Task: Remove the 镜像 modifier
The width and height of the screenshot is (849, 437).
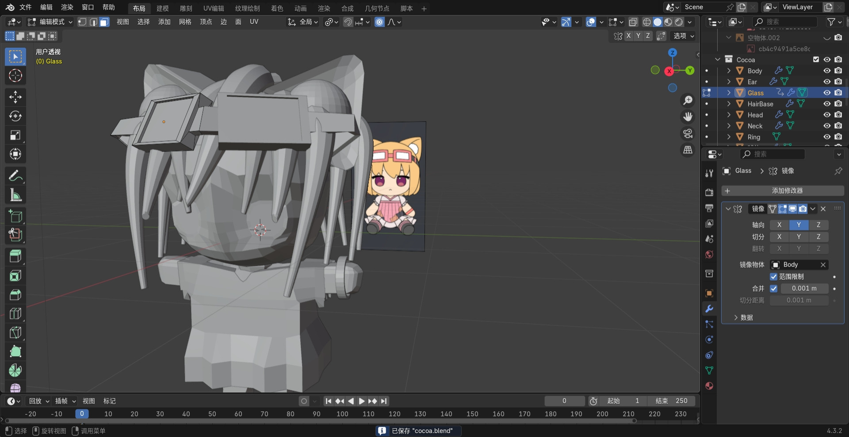Action: point(823,209)
